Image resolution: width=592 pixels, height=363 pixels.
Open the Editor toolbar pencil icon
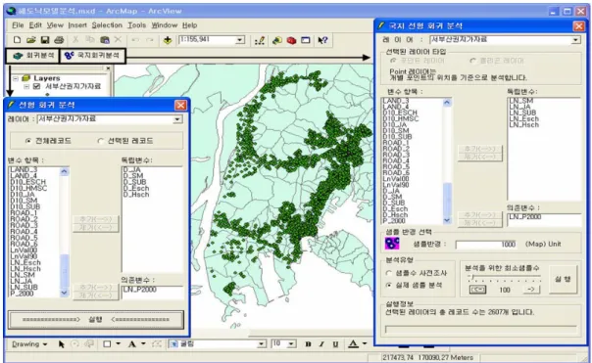(x=260, y=40)
